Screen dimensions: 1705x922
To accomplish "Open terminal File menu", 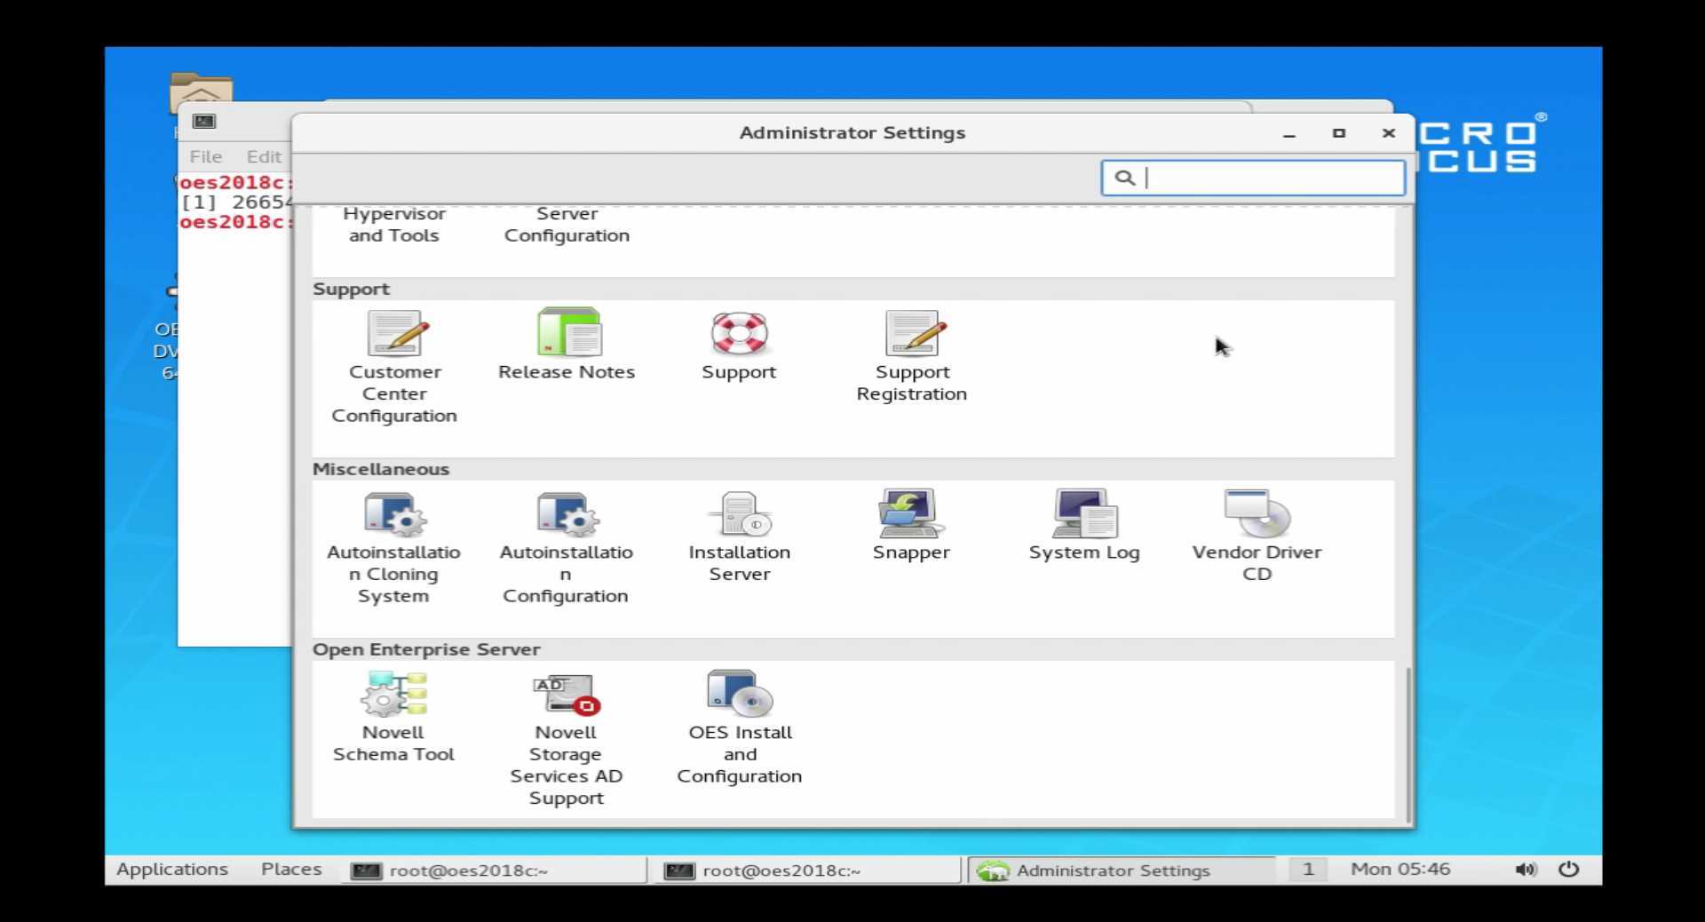I will click(x=205, y=156).
